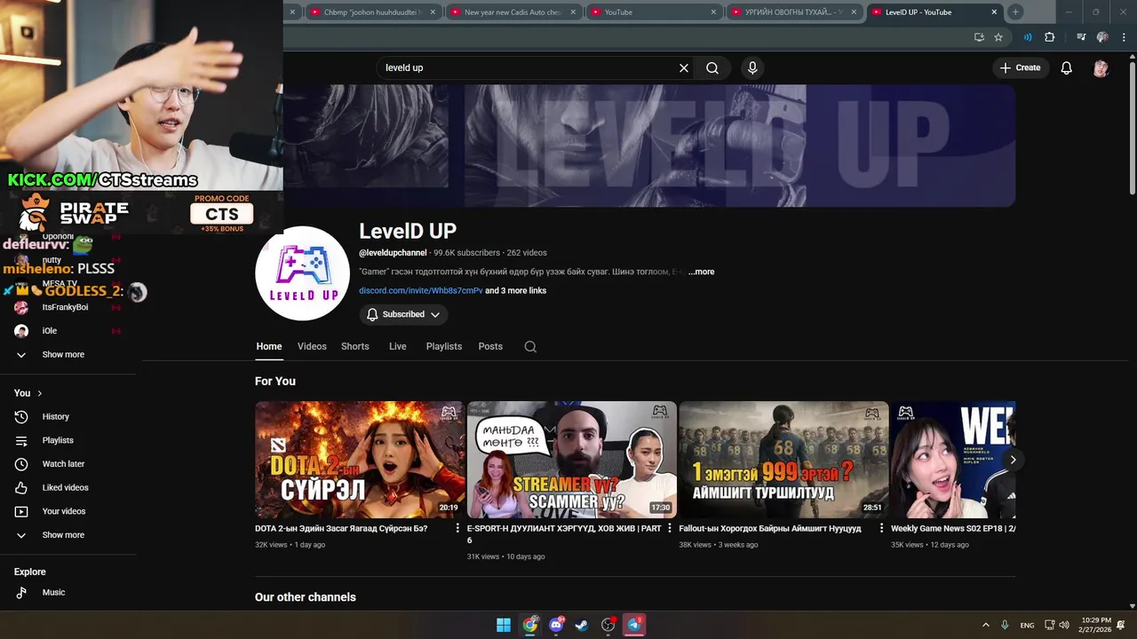The height and width of the screenshot is (639, 1137).
Task: Open Telegram from the taskbar
Action: coord(634,625)
